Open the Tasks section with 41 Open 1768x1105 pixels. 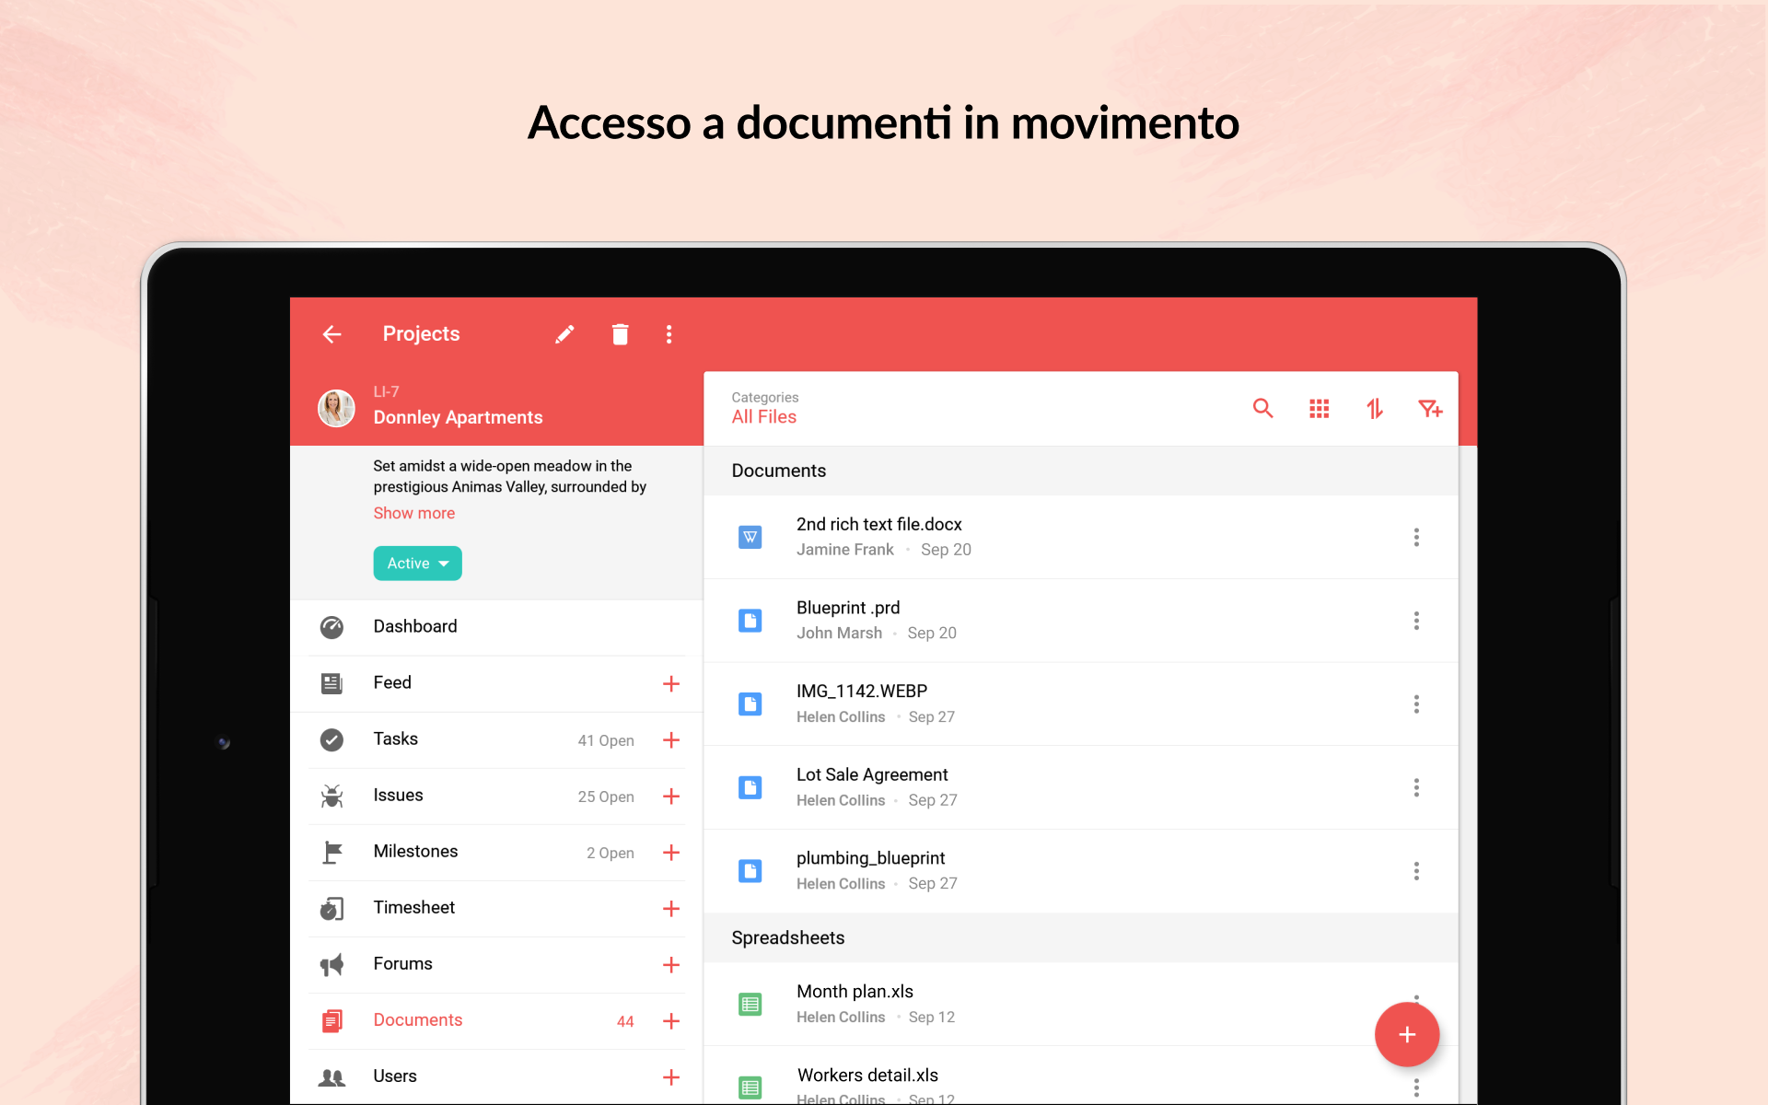496,739
